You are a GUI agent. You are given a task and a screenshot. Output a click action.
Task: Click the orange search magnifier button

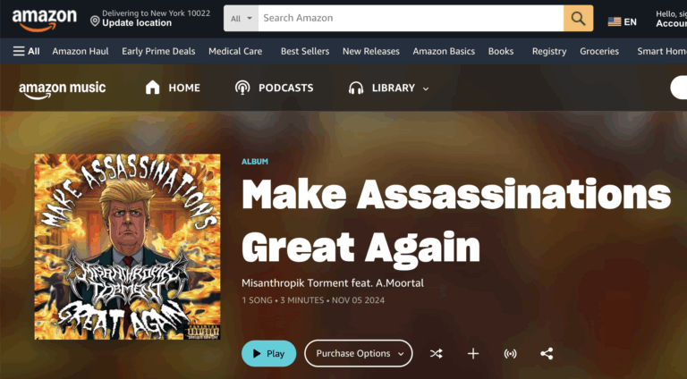tap(579, 19)
